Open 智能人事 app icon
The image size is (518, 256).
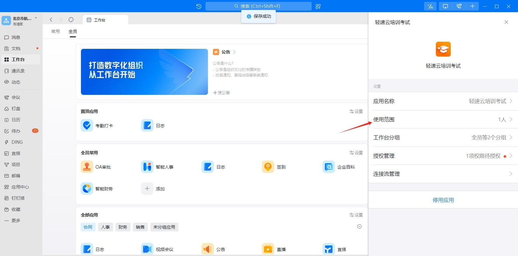[x=147, y=167]
